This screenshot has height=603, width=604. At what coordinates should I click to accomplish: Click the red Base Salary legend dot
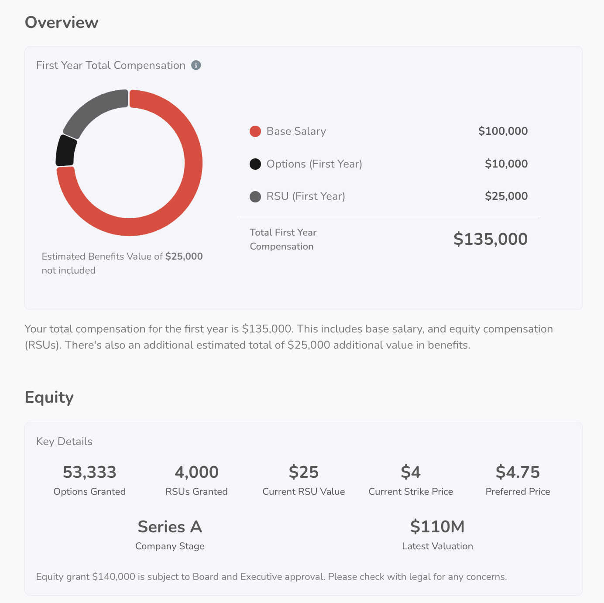click(255, 131)
